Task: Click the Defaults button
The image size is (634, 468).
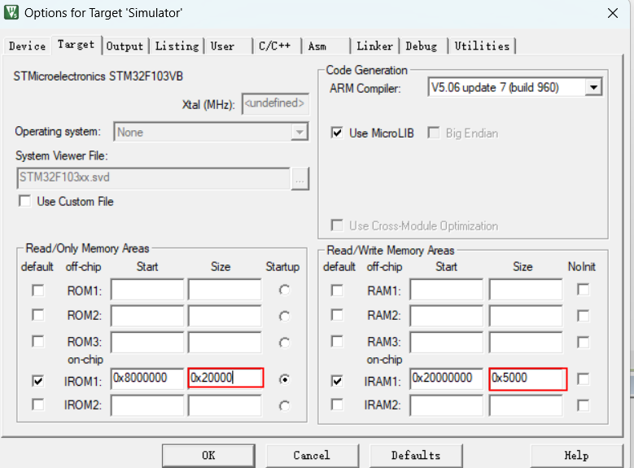Action: click(x=416, y=455)
